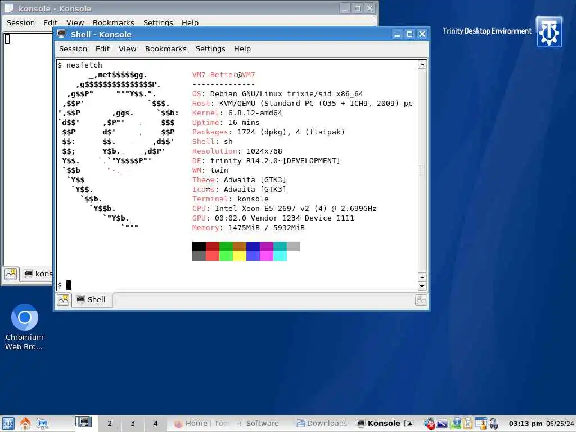Click the window icon in back konsole title bar

[x=9, y=8]
